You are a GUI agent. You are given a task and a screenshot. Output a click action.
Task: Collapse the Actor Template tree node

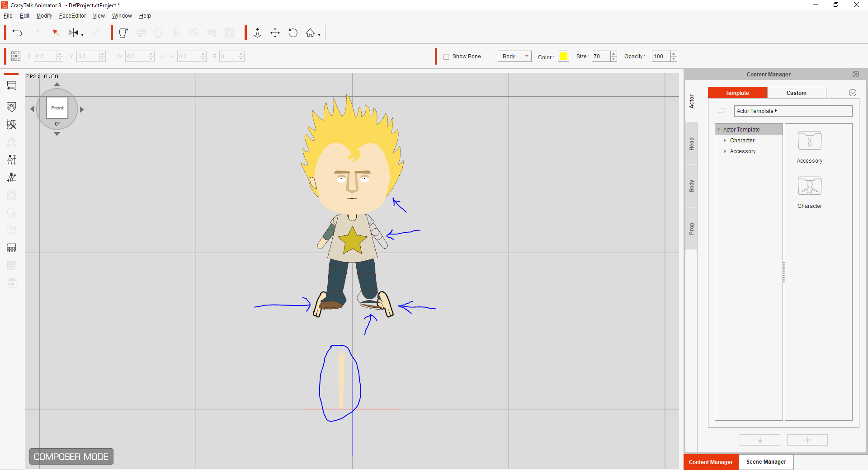[x=719, y=130]
